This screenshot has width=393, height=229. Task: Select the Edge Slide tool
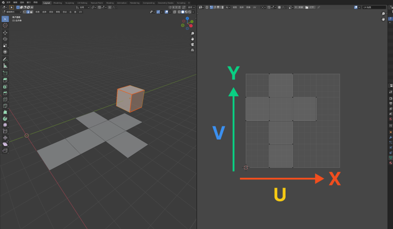coord(5,131)
